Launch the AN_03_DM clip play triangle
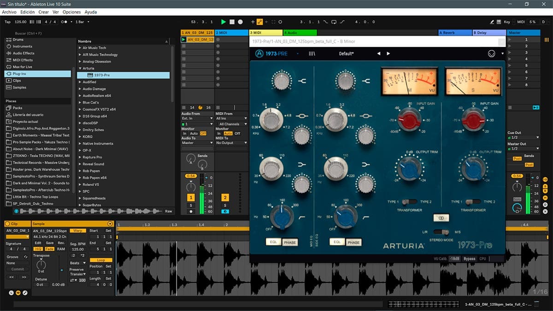Viewport: 553px width, 311px height. tap(183, 40)
